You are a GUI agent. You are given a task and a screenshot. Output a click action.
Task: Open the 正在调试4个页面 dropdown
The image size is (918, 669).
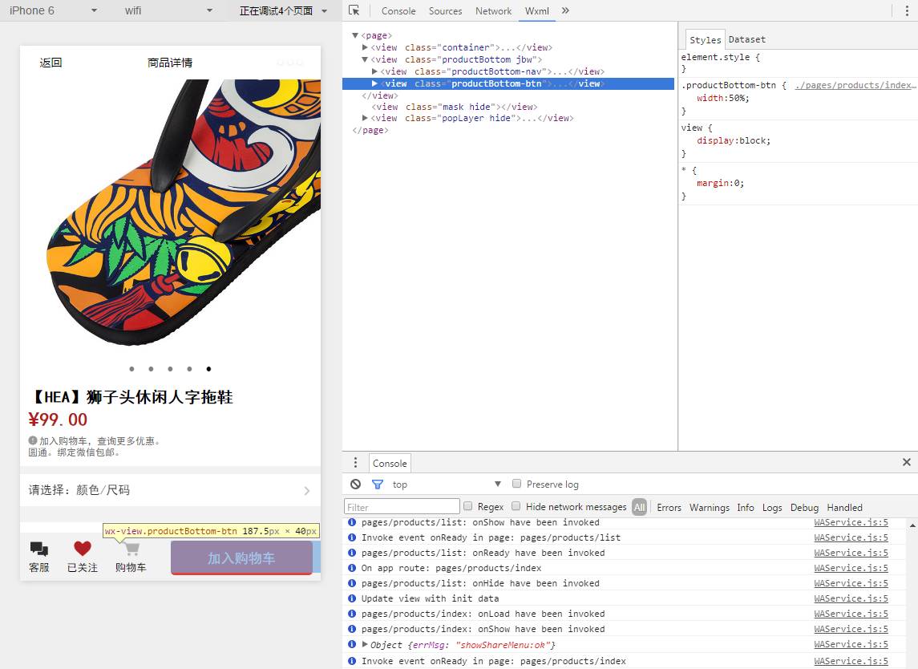click(283, 10)
